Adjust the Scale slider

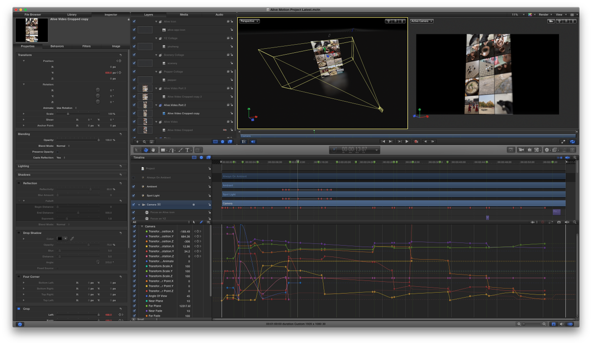(x=68, y=114)
